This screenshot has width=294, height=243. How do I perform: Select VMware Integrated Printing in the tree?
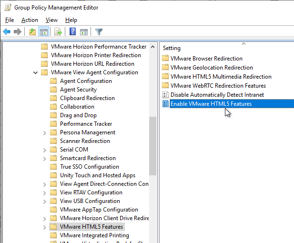tap(94, 235)
